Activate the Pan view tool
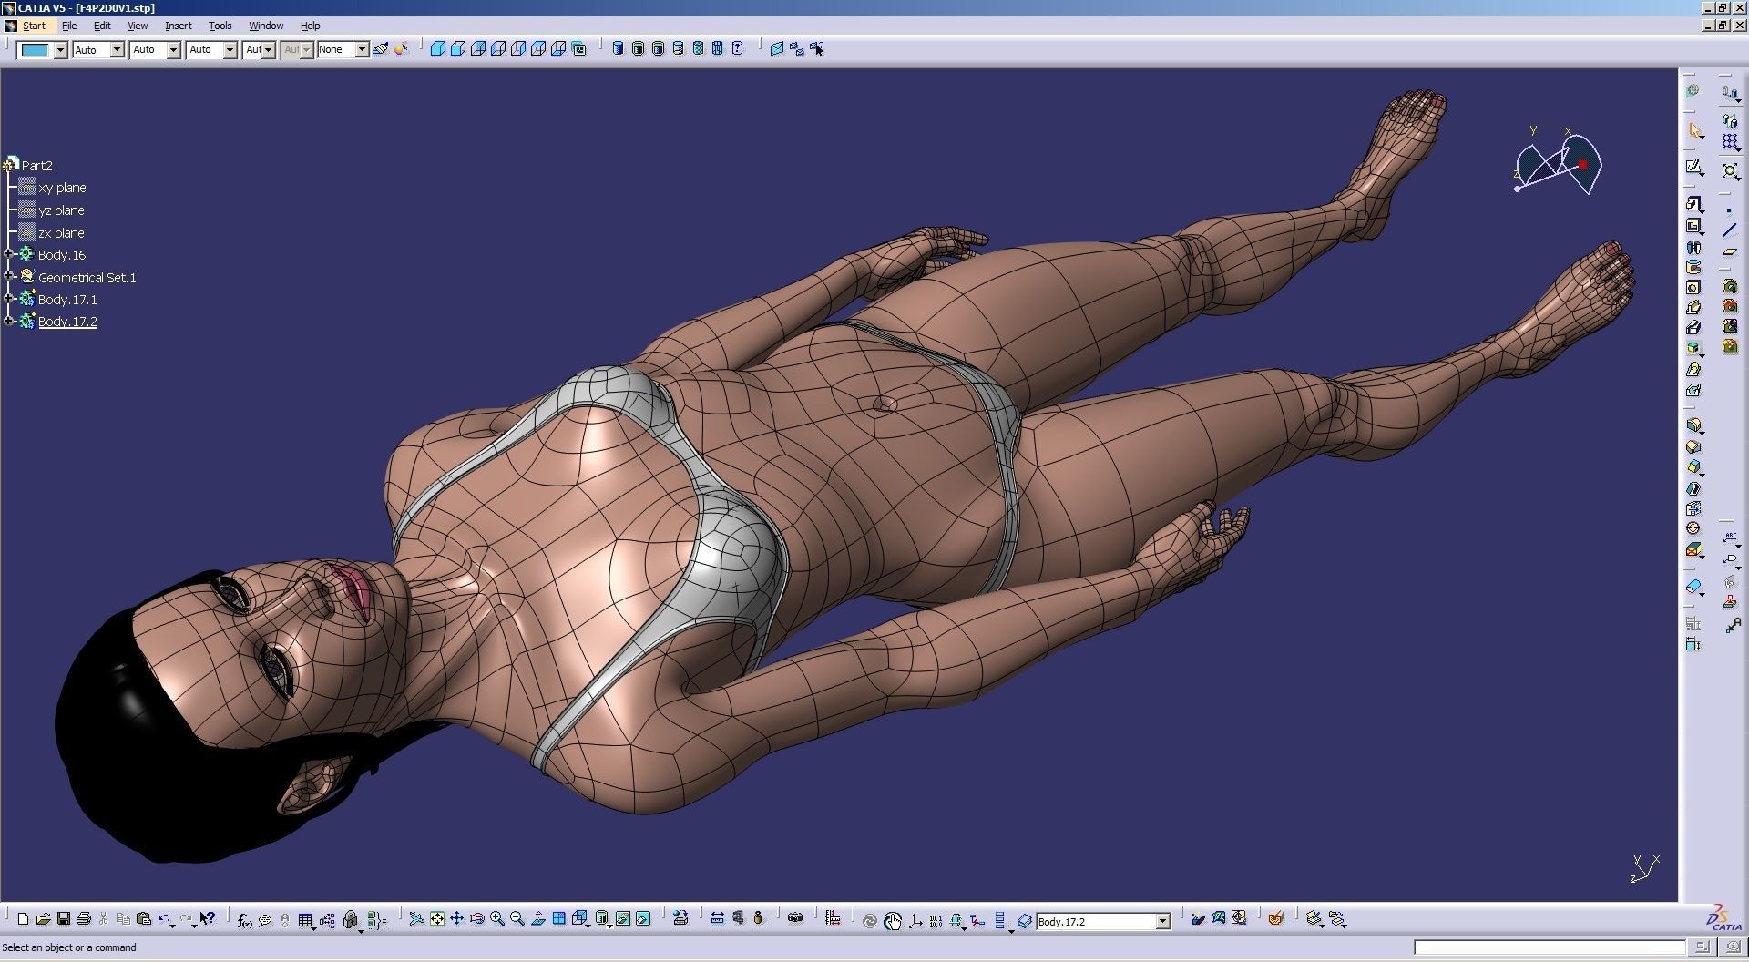This screenshot has width=1749, height=962. [457, 919]
